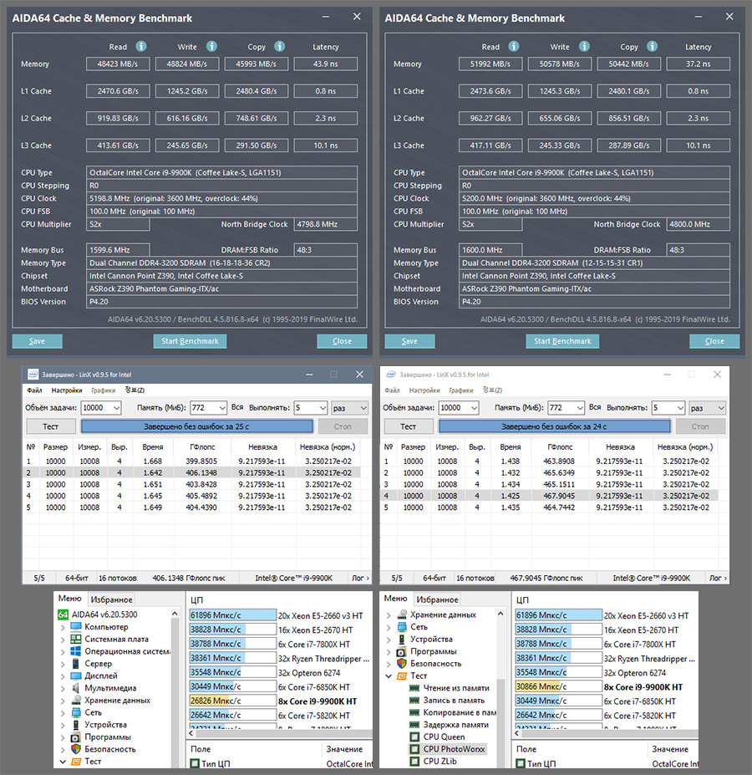
Task: Select Системная плата icon in left tree
Action: pyautogui.click(x=75, y=639)
